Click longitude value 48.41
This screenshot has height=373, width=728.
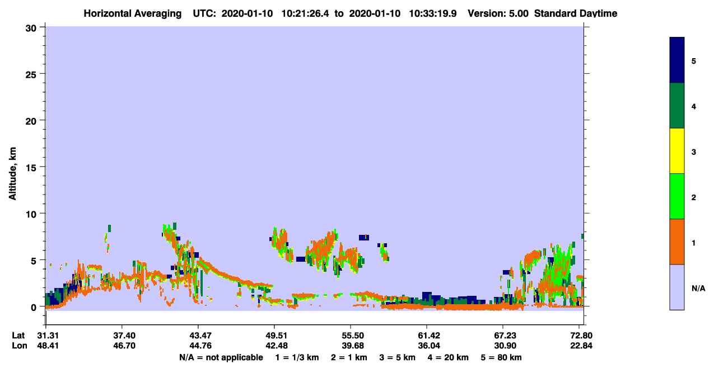click(x=48, y=346)
